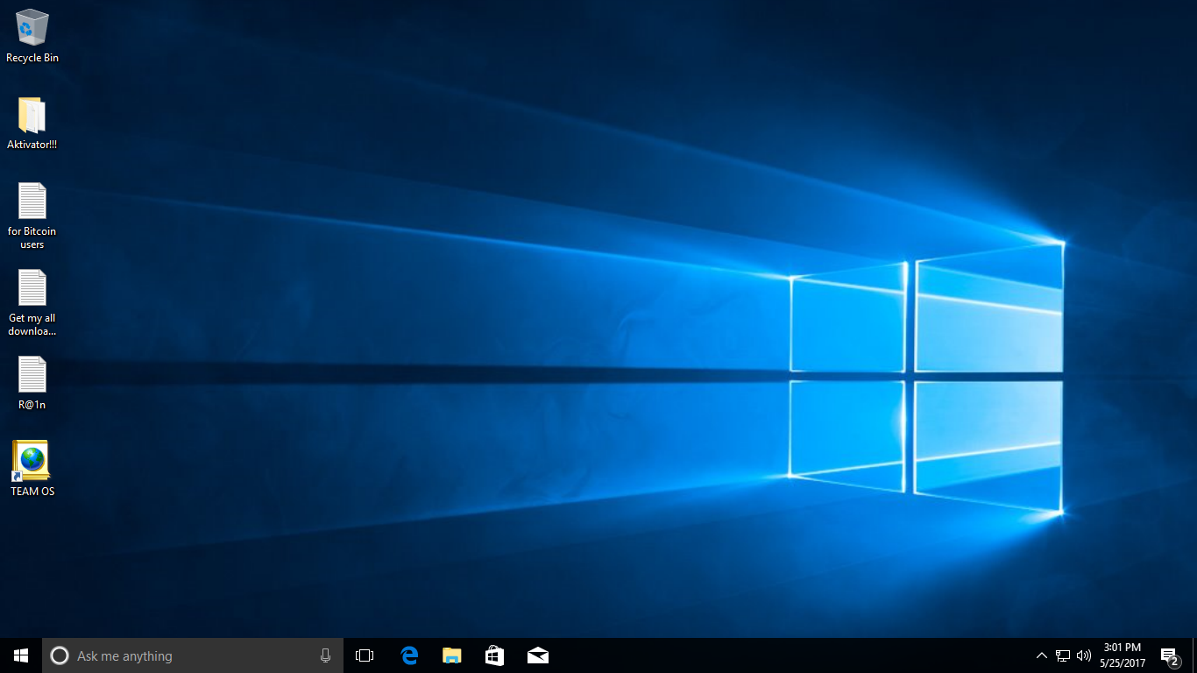Open File Explorer from the taskbar
This screenshot has height=673, width=1197.
[x=452, y=655]
